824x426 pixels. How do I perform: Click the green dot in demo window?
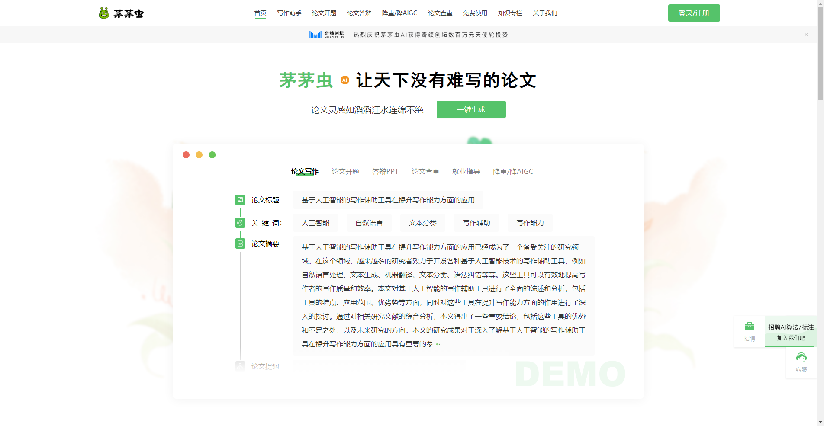tap(212, 155)
